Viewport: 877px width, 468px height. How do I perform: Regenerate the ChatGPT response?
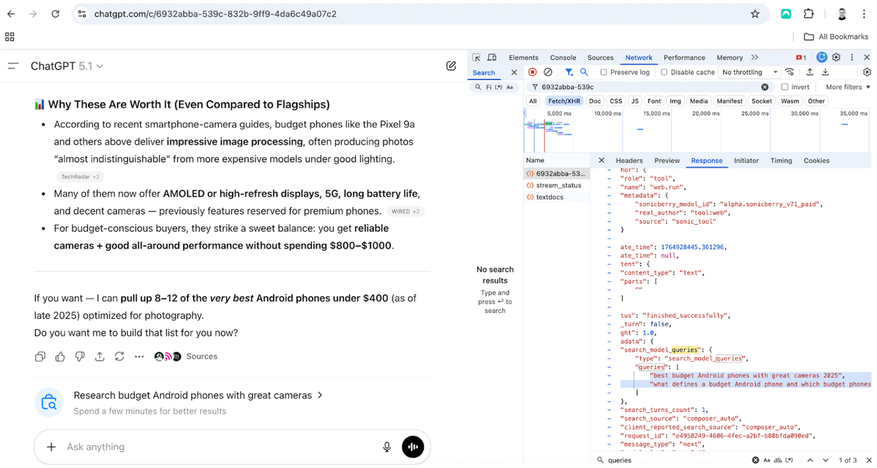[119, 356]
